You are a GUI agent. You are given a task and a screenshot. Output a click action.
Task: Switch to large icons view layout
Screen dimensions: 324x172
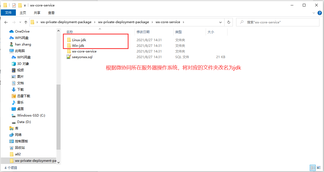tap(318, 167)
